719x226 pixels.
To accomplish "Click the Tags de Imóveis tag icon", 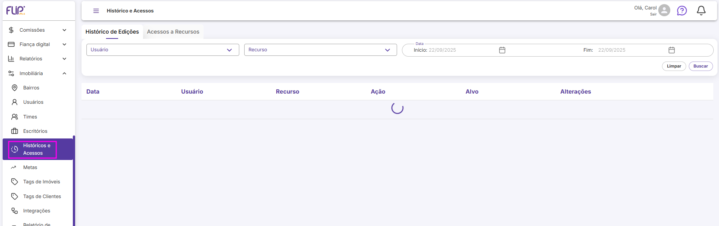I will click(15, 182).
